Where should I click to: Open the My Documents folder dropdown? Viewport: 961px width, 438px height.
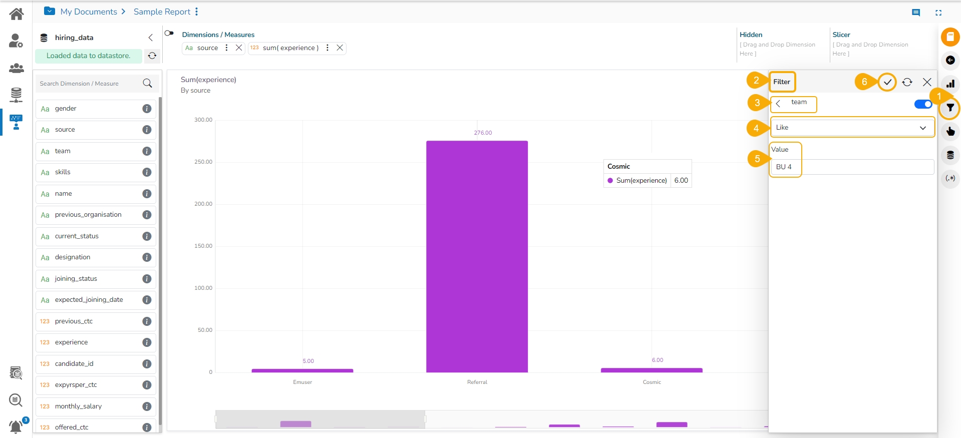coord(50,11)
